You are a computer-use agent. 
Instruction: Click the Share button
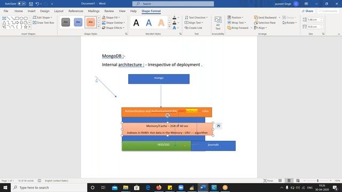point(308,11)
